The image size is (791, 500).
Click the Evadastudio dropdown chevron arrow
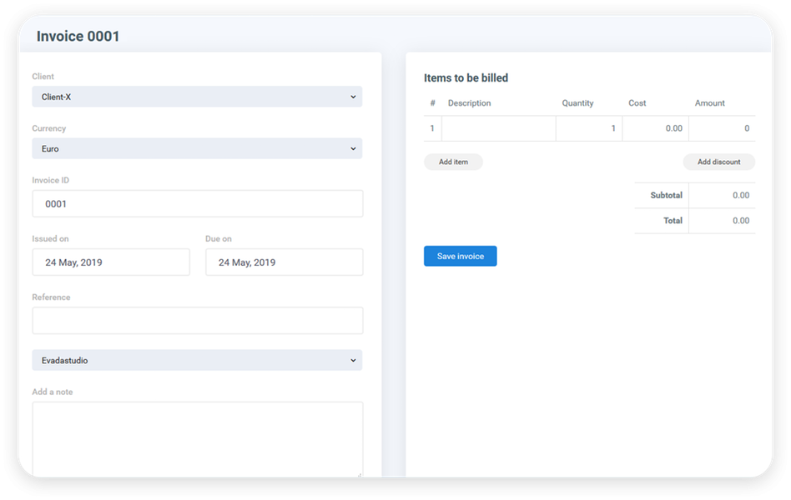point(355,360)
